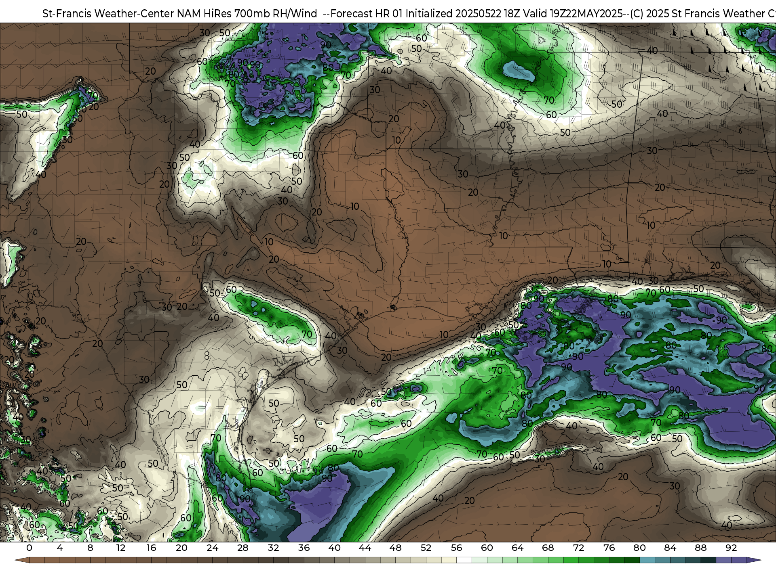This screenshot has width=776, height=565.
Task: Click the '16' colorbar tick label
Action: (151, 548)
